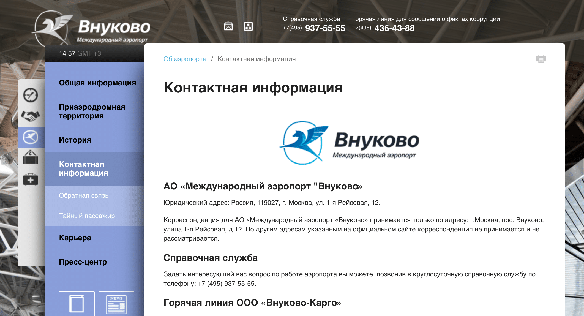The width and height of the screenshot is (584, 316).
Task: Click the Горячая линия ООО «Внуково-Карго» heading
Action: [252, 303]
